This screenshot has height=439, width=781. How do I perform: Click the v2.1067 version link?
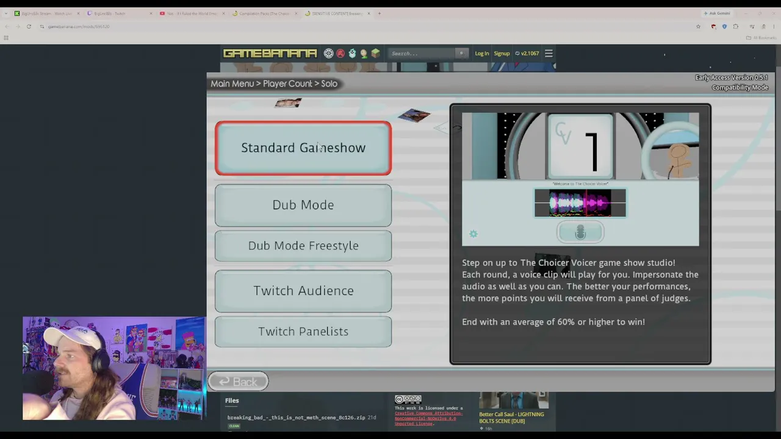click(527, 54)
